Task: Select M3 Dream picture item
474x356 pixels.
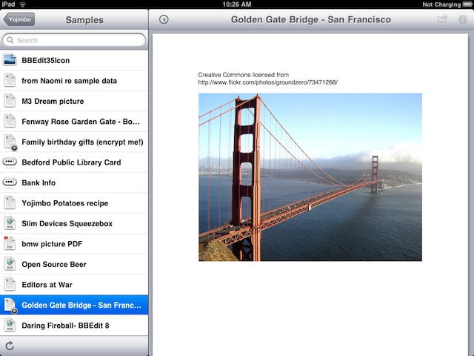Action: point(53,101)
